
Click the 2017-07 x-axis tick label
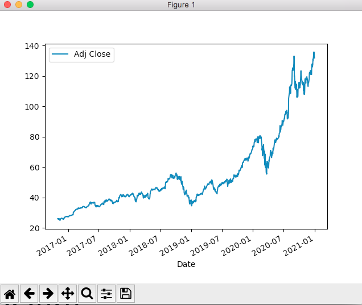(82, 246)
